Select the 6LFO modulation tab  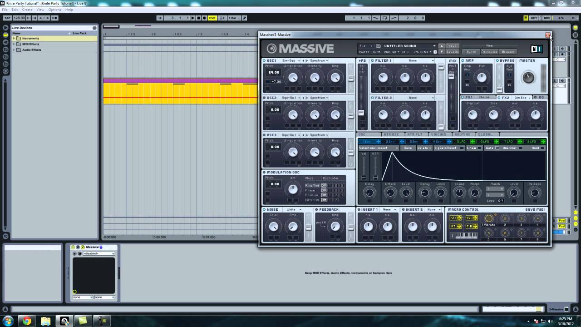pyautogui.click(x=484, y=142)
